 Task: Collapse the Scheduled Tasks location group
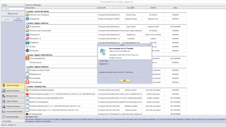26,87
